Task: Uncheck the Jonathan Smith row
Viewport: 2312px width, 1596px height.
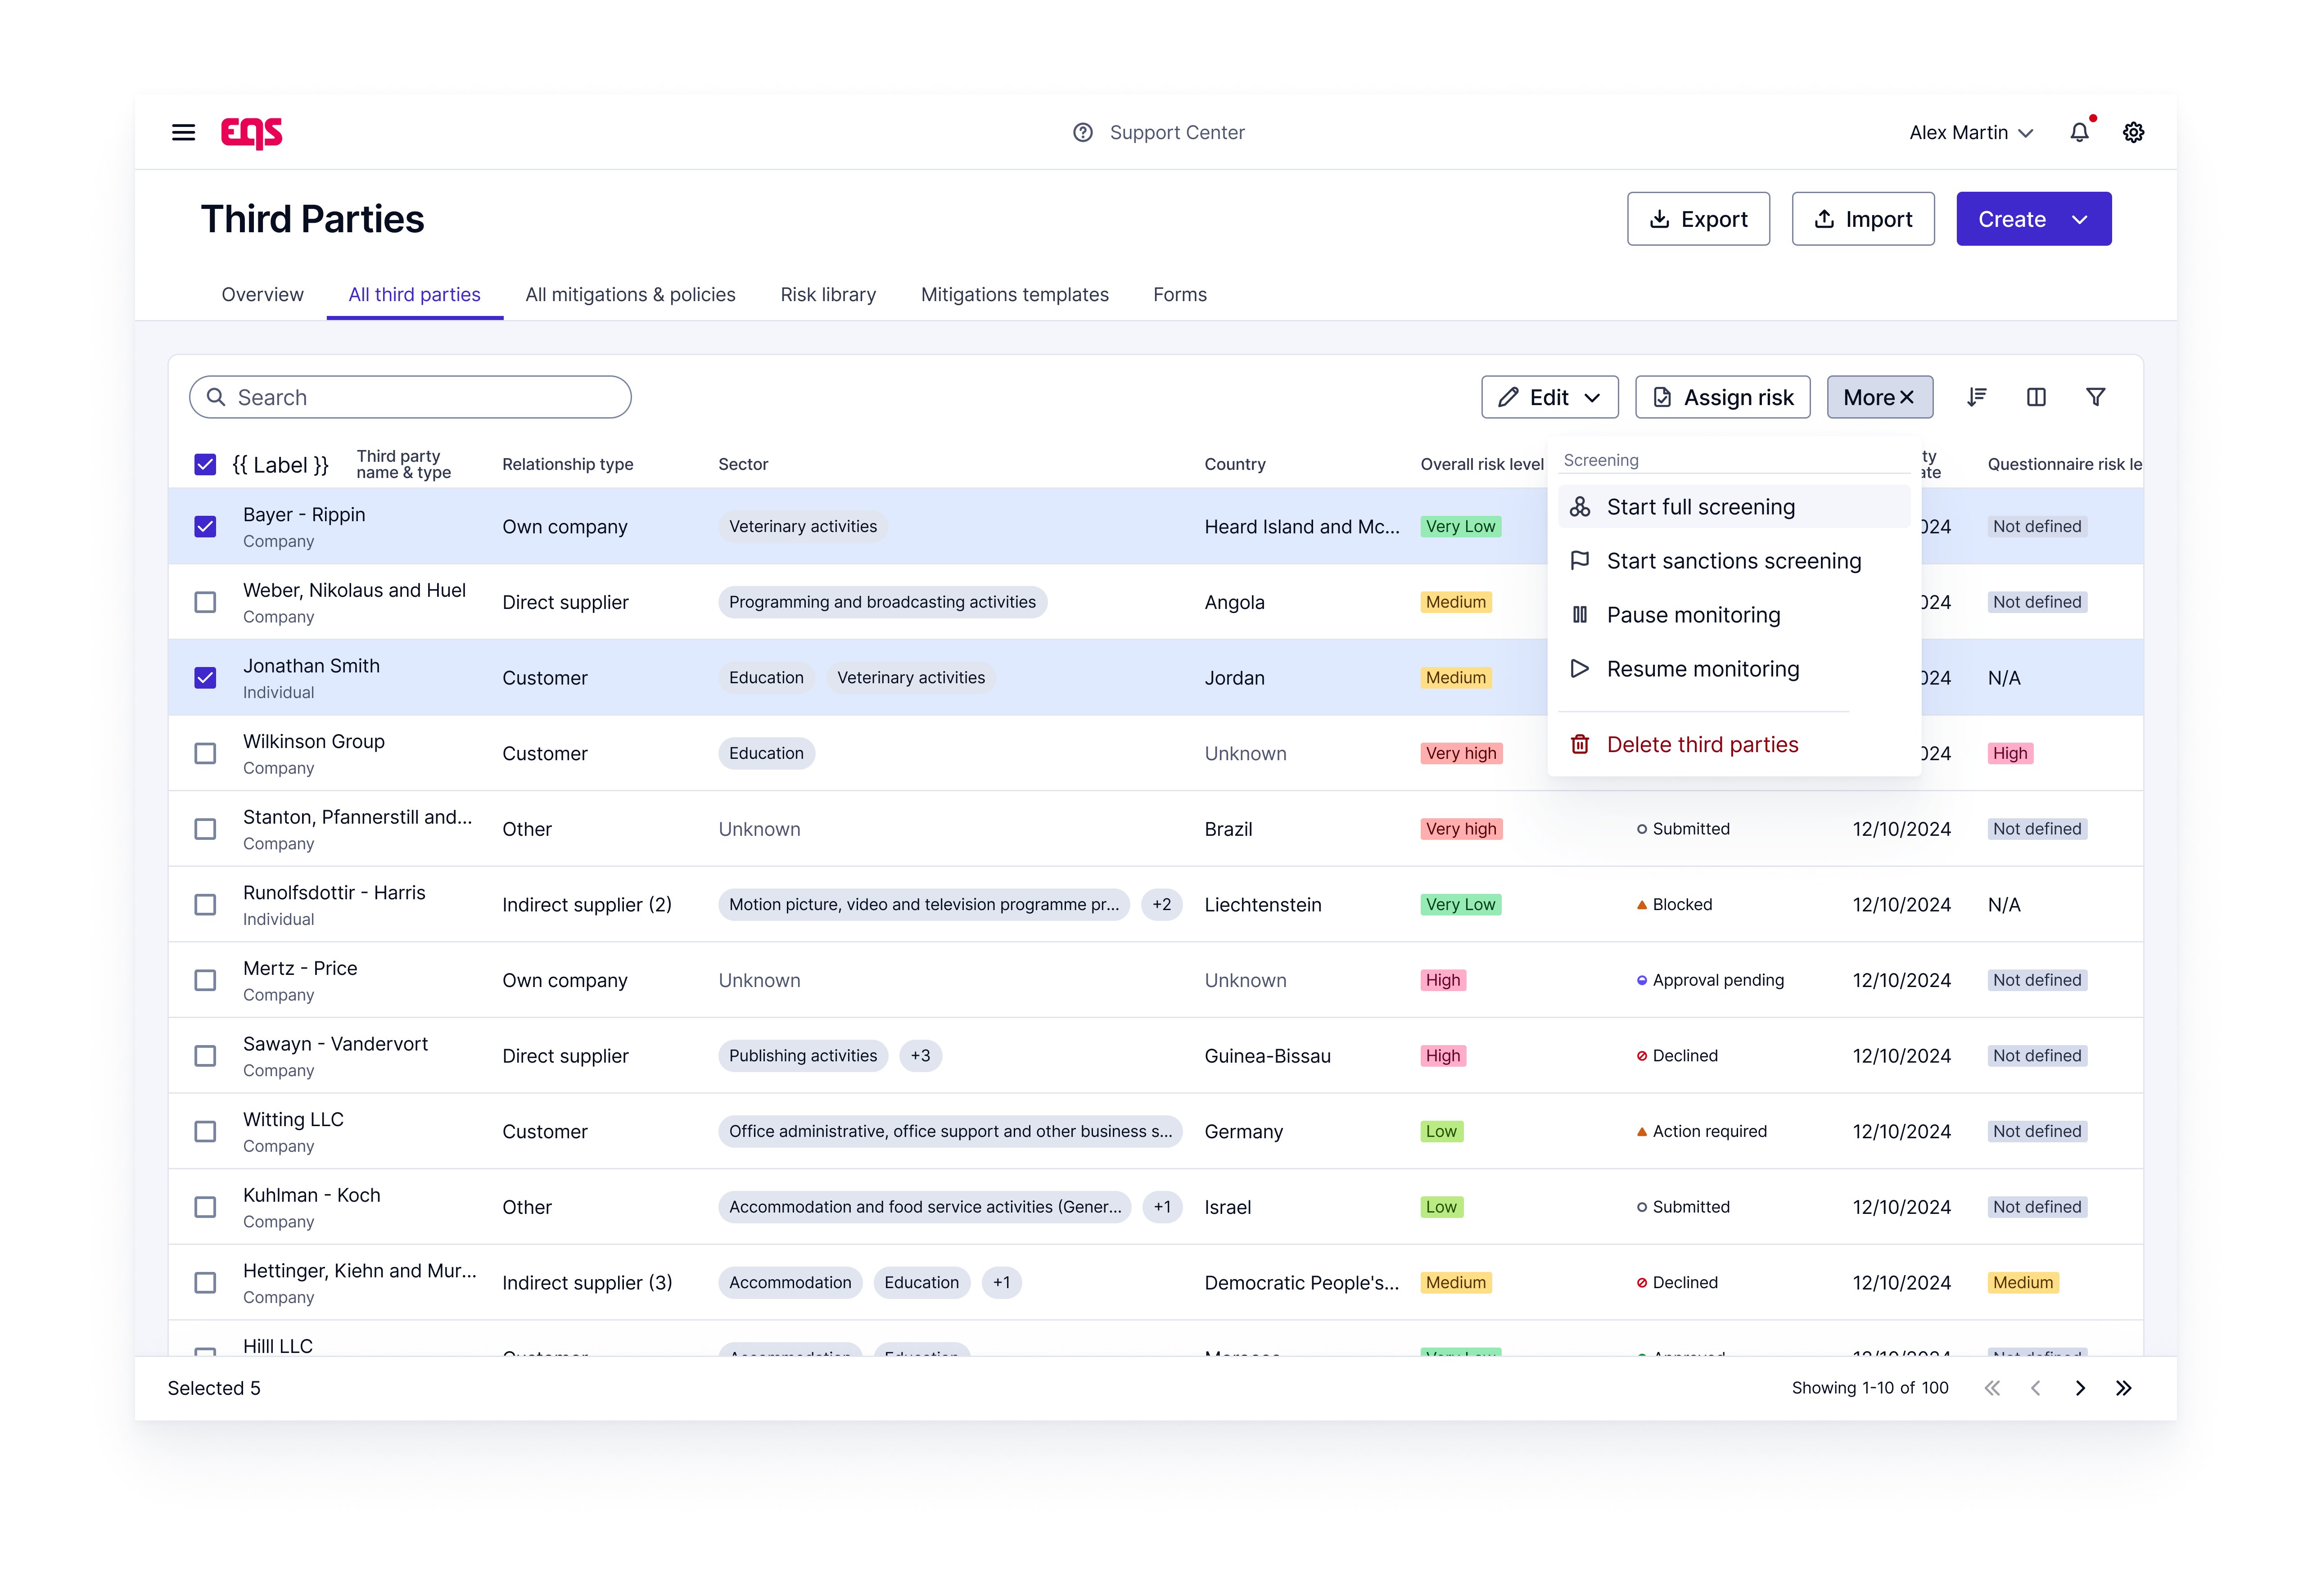Action: [x=205, y=677]
